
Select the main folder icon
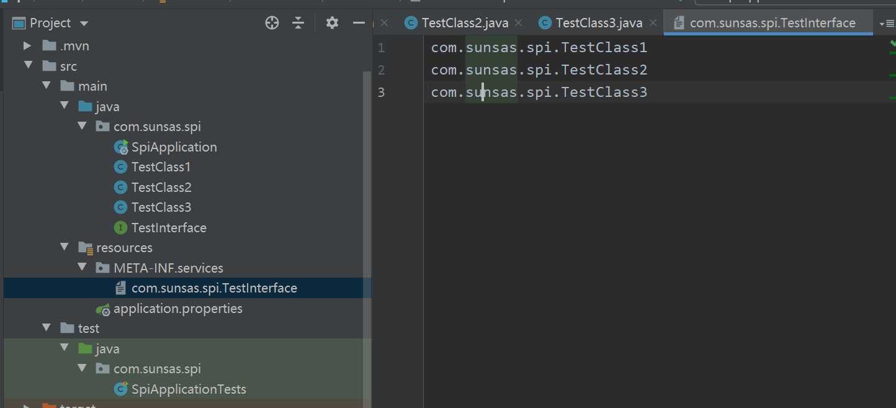pyautogui.click(x=67, y=86)
